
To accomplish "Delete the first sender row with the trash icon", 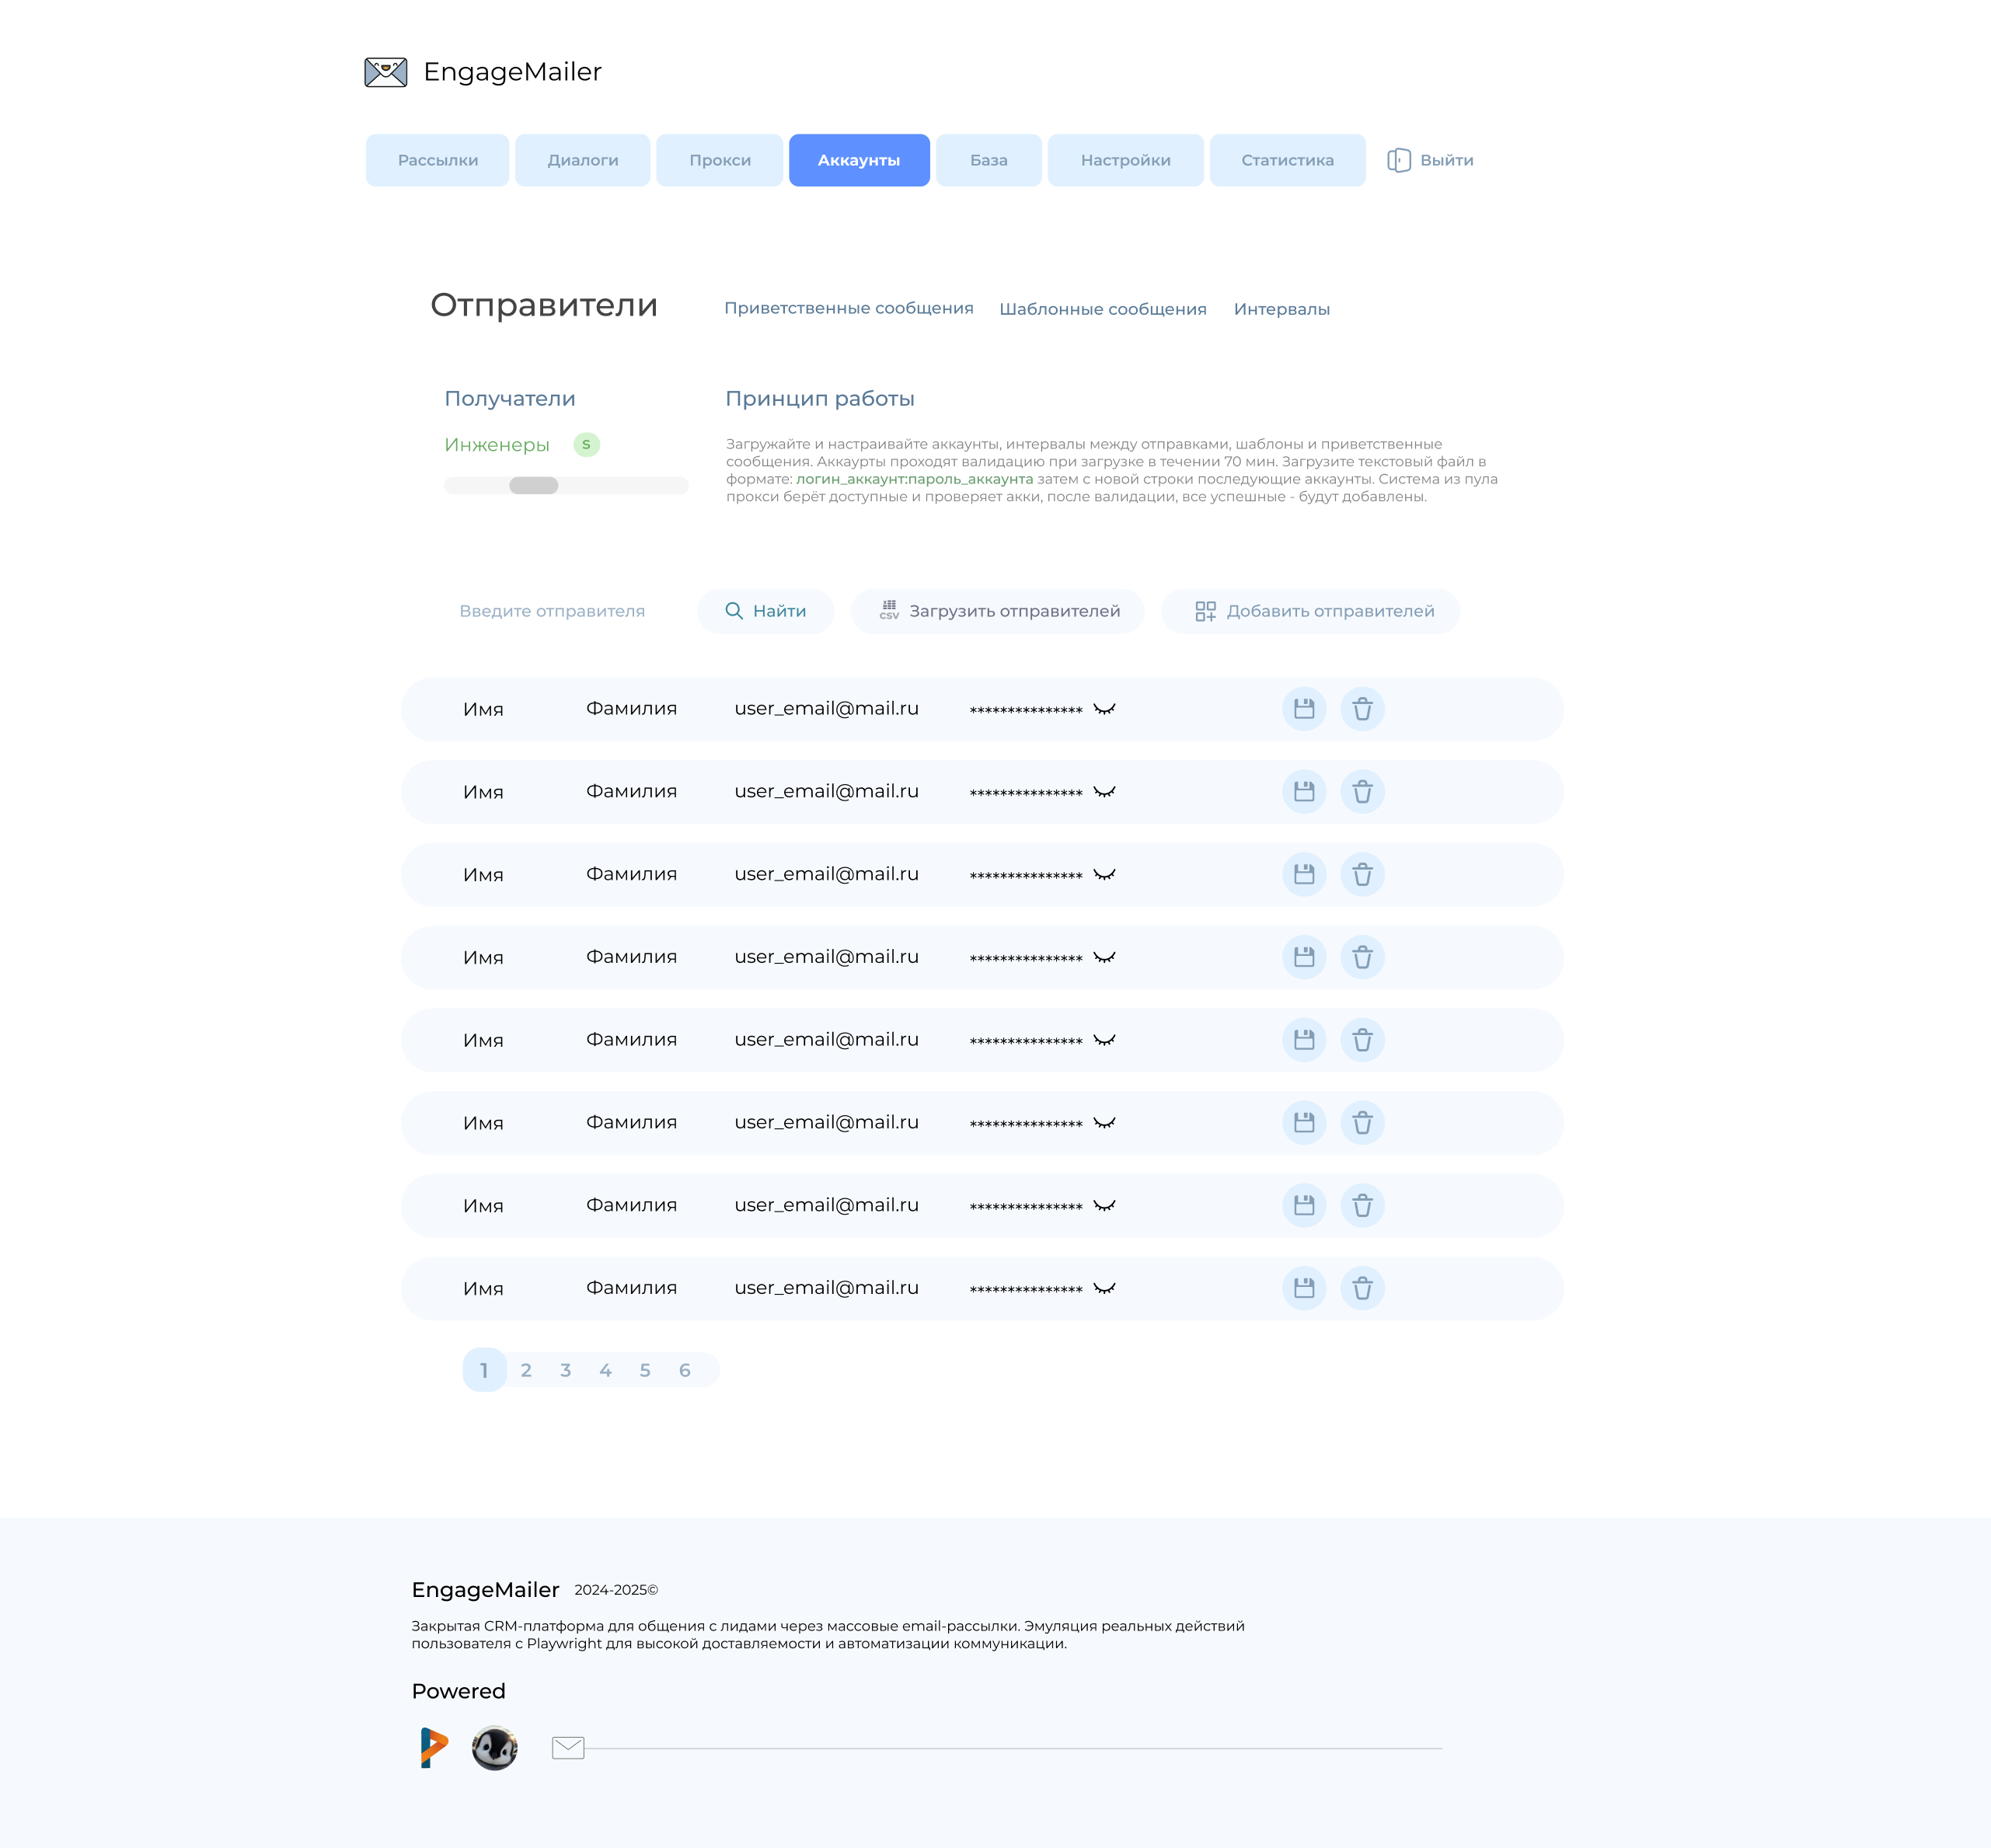I will pyautogui.click(x=1362, y=709).
